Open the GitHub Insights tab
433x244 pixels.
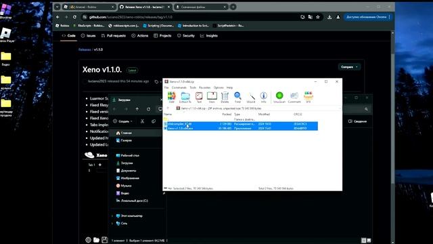click(209, 36)
